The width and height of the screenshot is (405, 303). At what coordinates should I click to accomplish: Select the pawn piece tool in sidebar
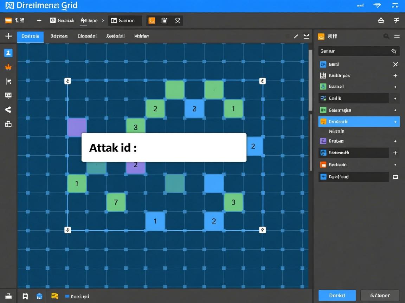point(8,53)
